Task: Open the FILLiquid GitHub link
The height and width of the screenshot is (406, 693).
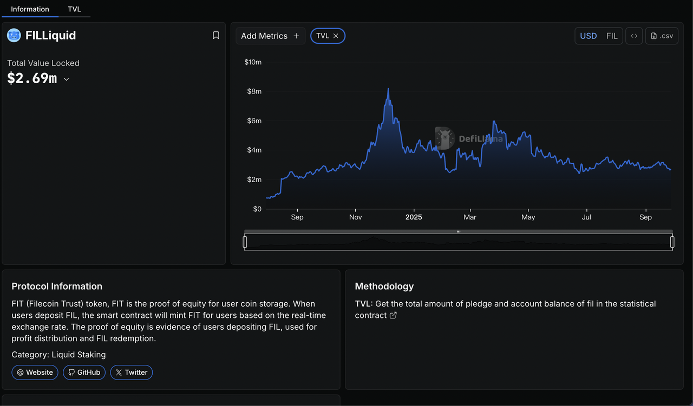Action: [84, 372]
